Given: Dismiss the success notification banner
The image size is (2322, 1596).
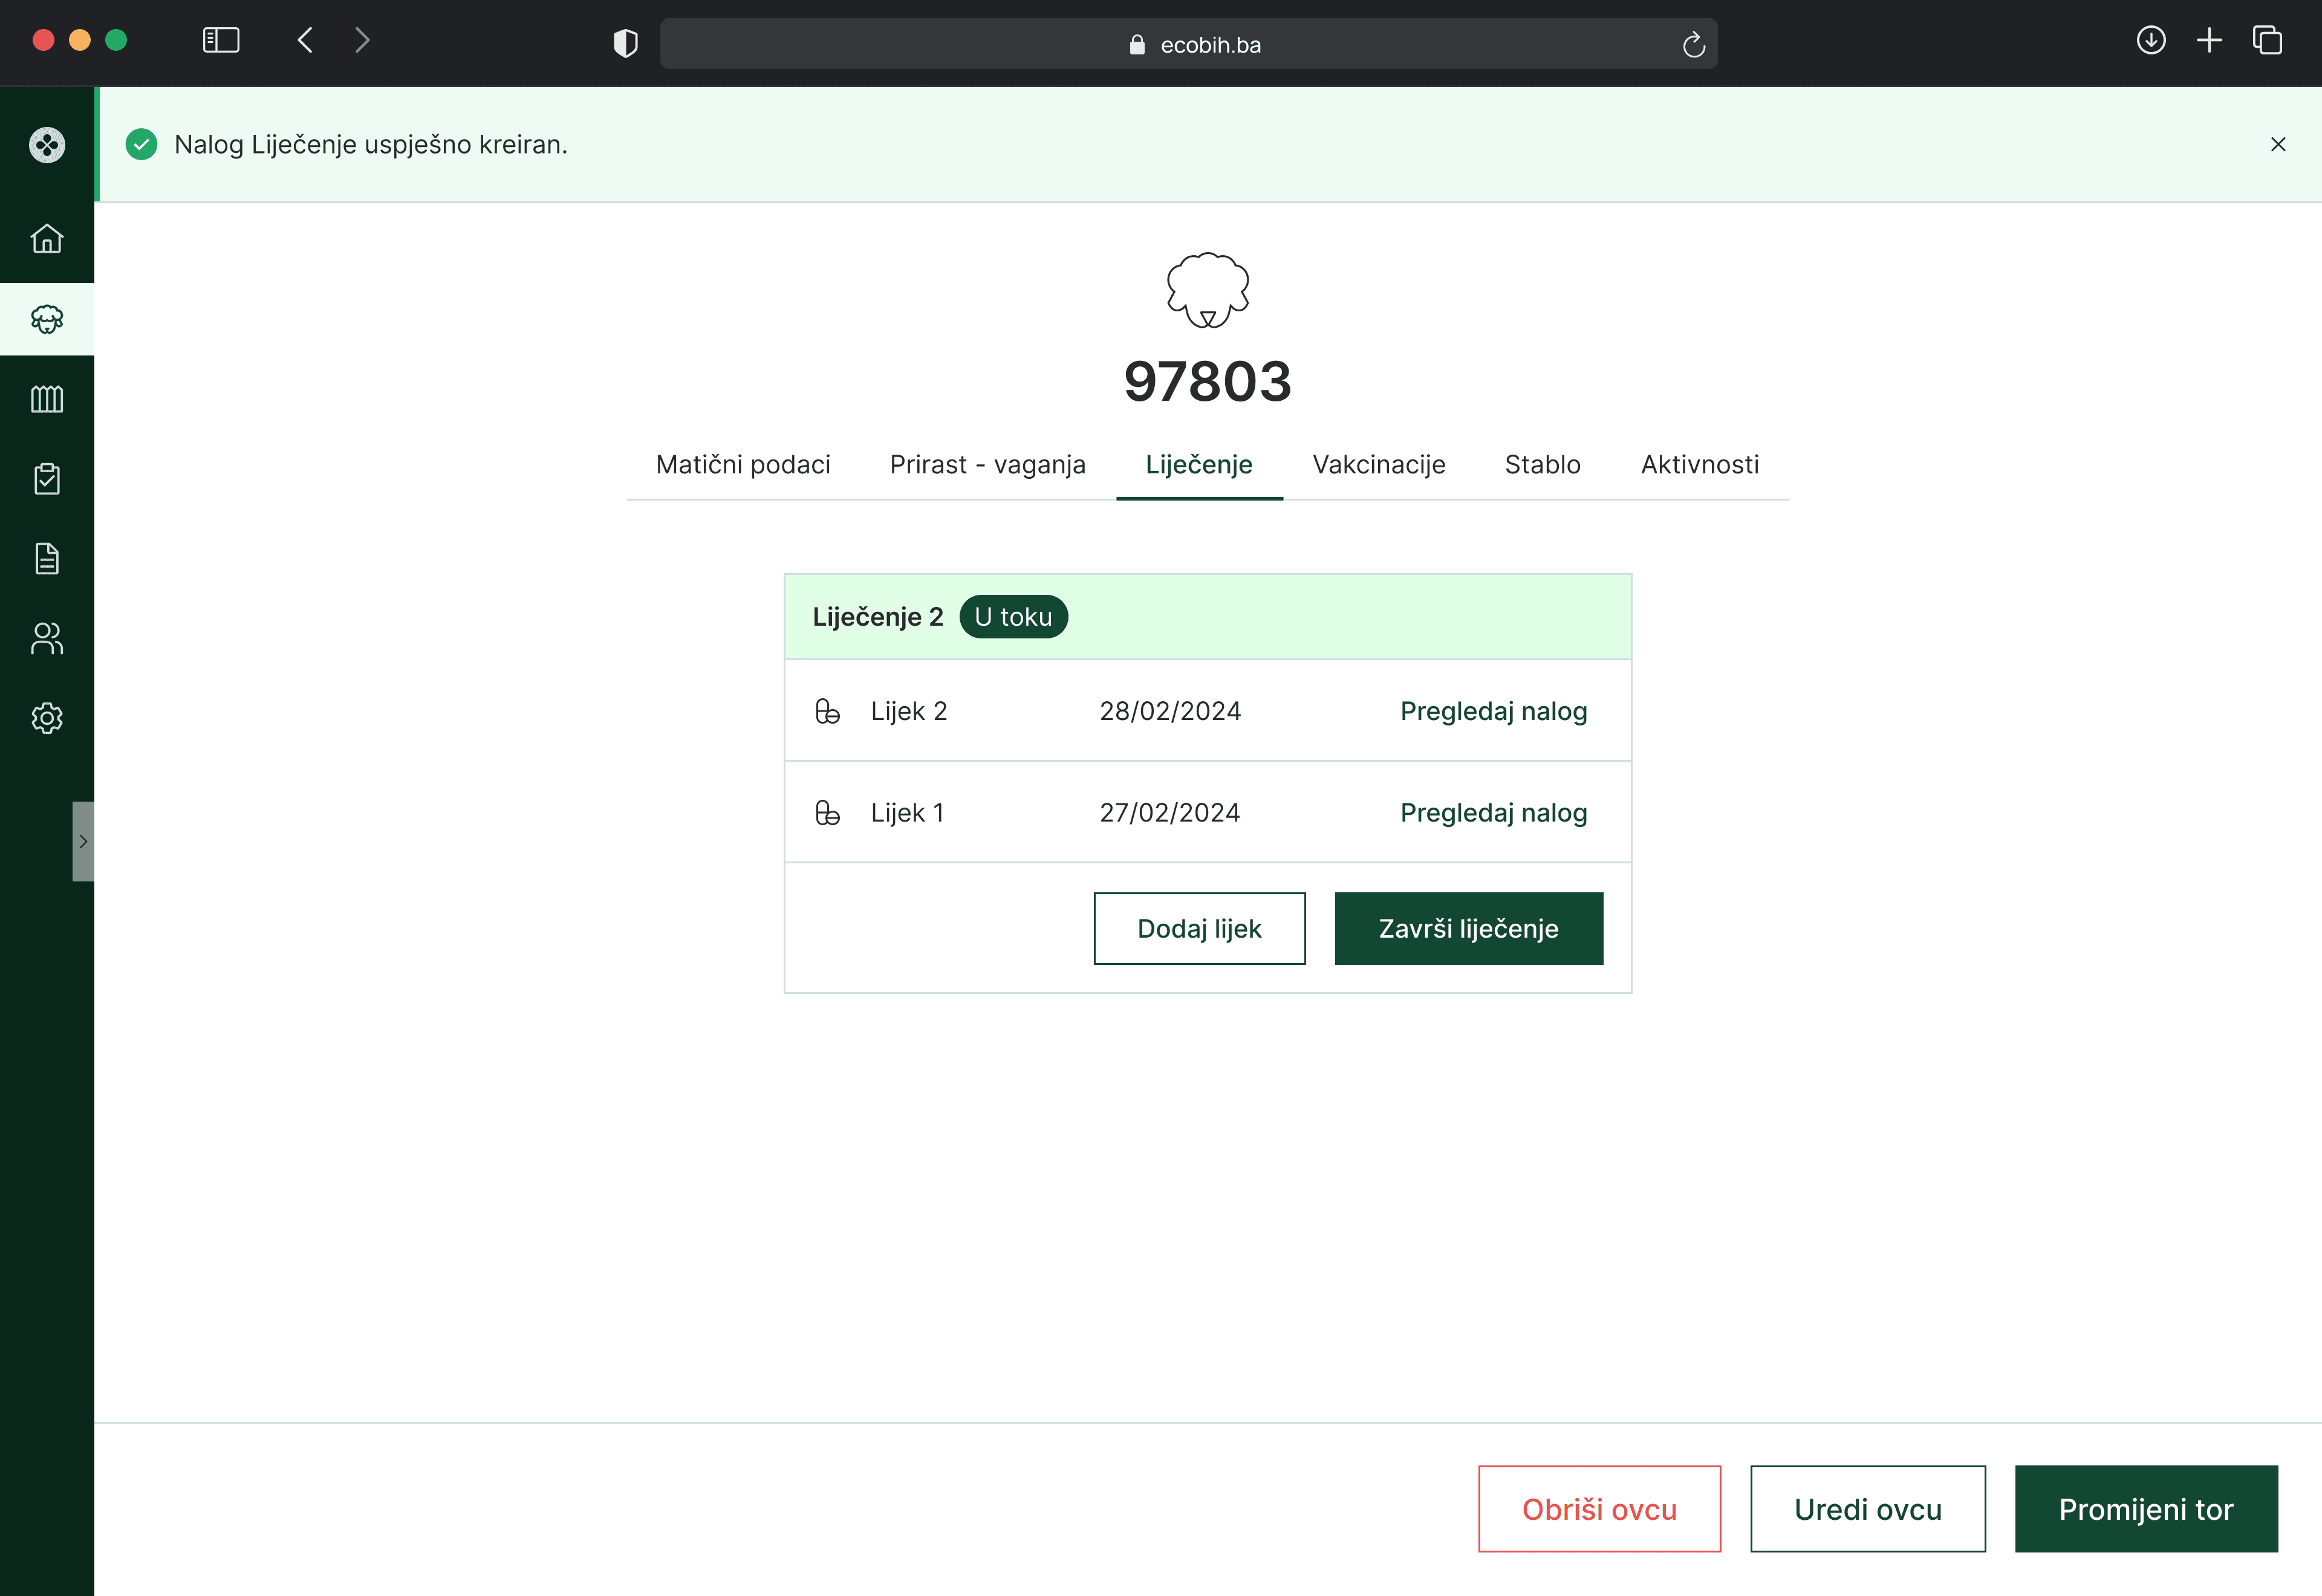Looking at the screenshot, I should click(2278, 144).
